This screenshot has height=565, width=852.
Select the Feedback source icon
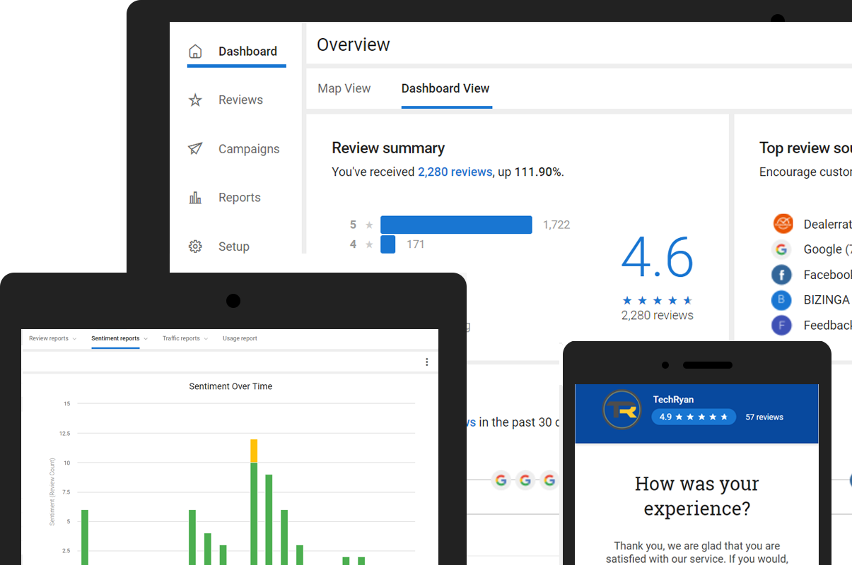781,326
